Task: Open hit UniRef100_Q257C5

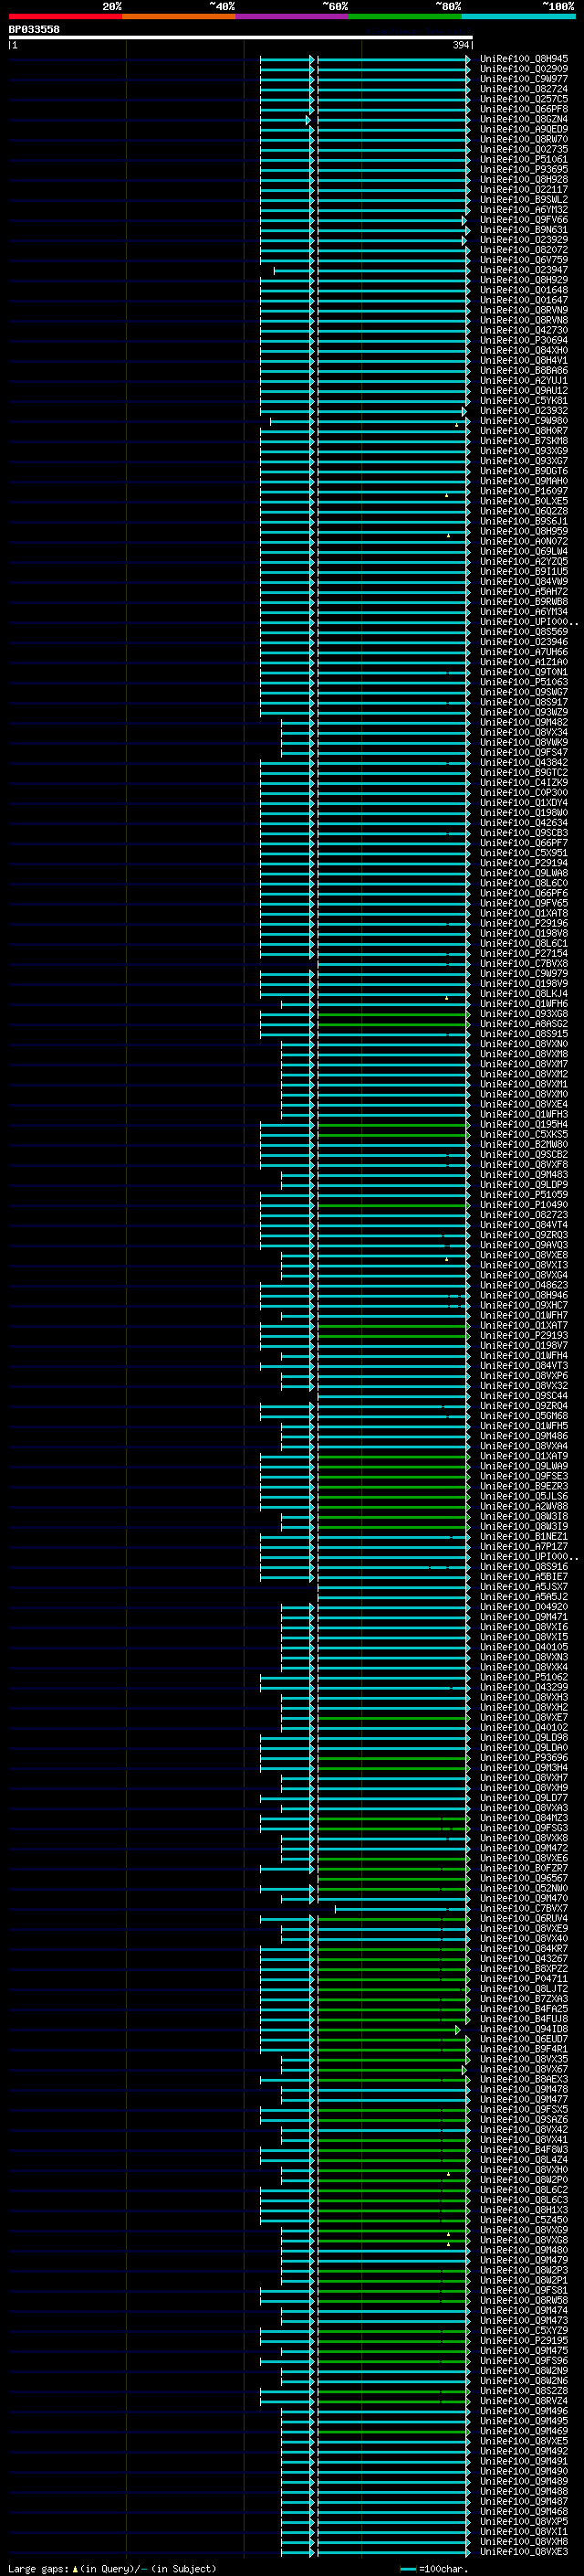Action: coord(524,99)
